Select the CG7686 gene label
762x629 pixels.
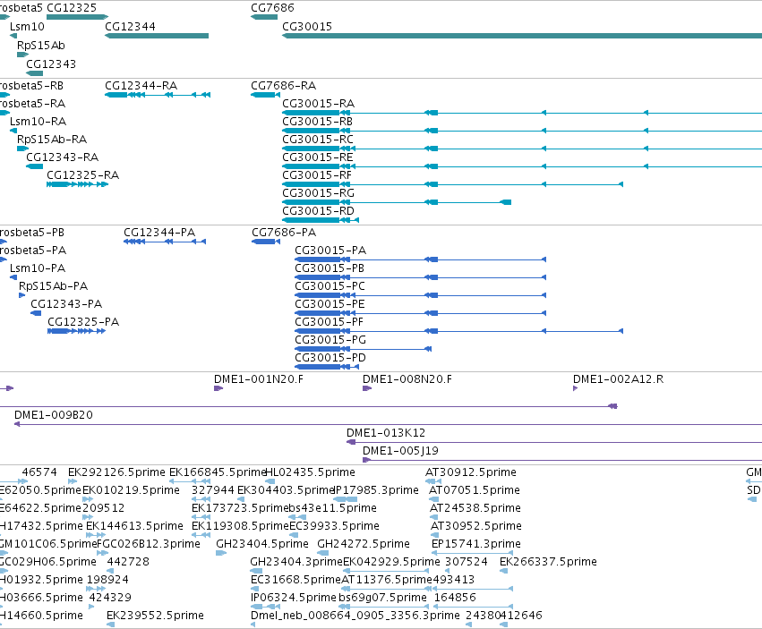point(272,8)
